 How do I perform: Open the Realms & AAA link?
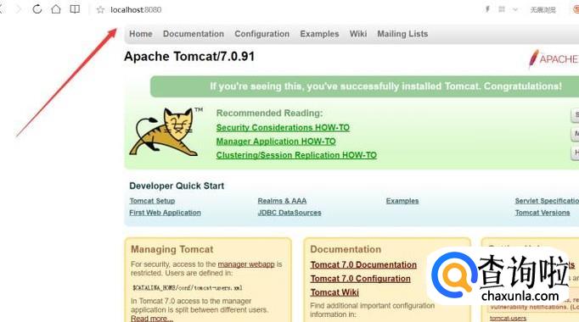282,201
